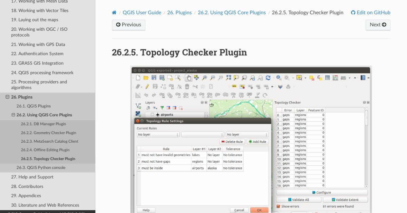The image size is (407, 213).
Task: Click the Validate All button
Action: (298, 200)
